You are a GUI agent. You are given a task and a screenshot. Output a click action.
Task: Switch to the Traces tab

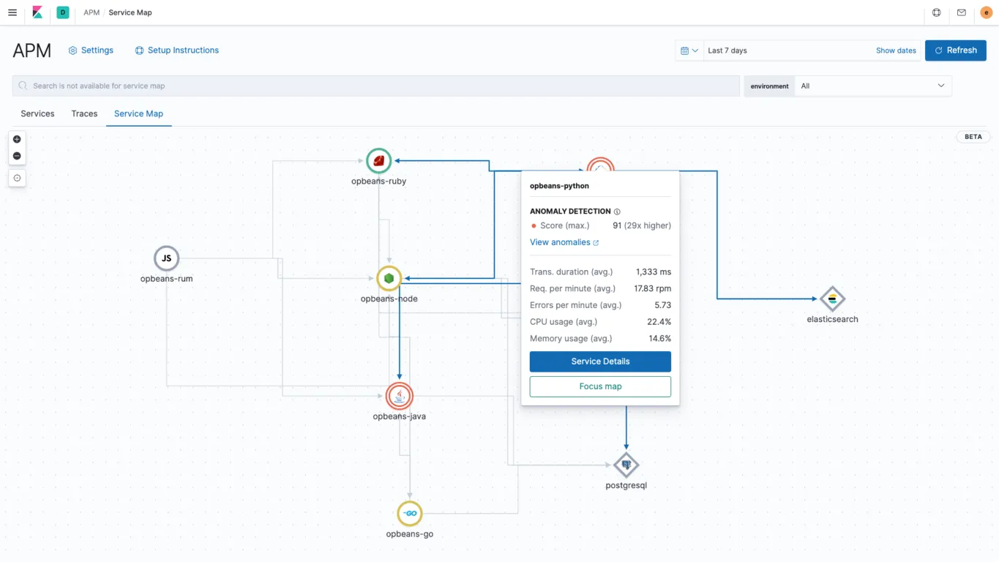pos(84,113)
